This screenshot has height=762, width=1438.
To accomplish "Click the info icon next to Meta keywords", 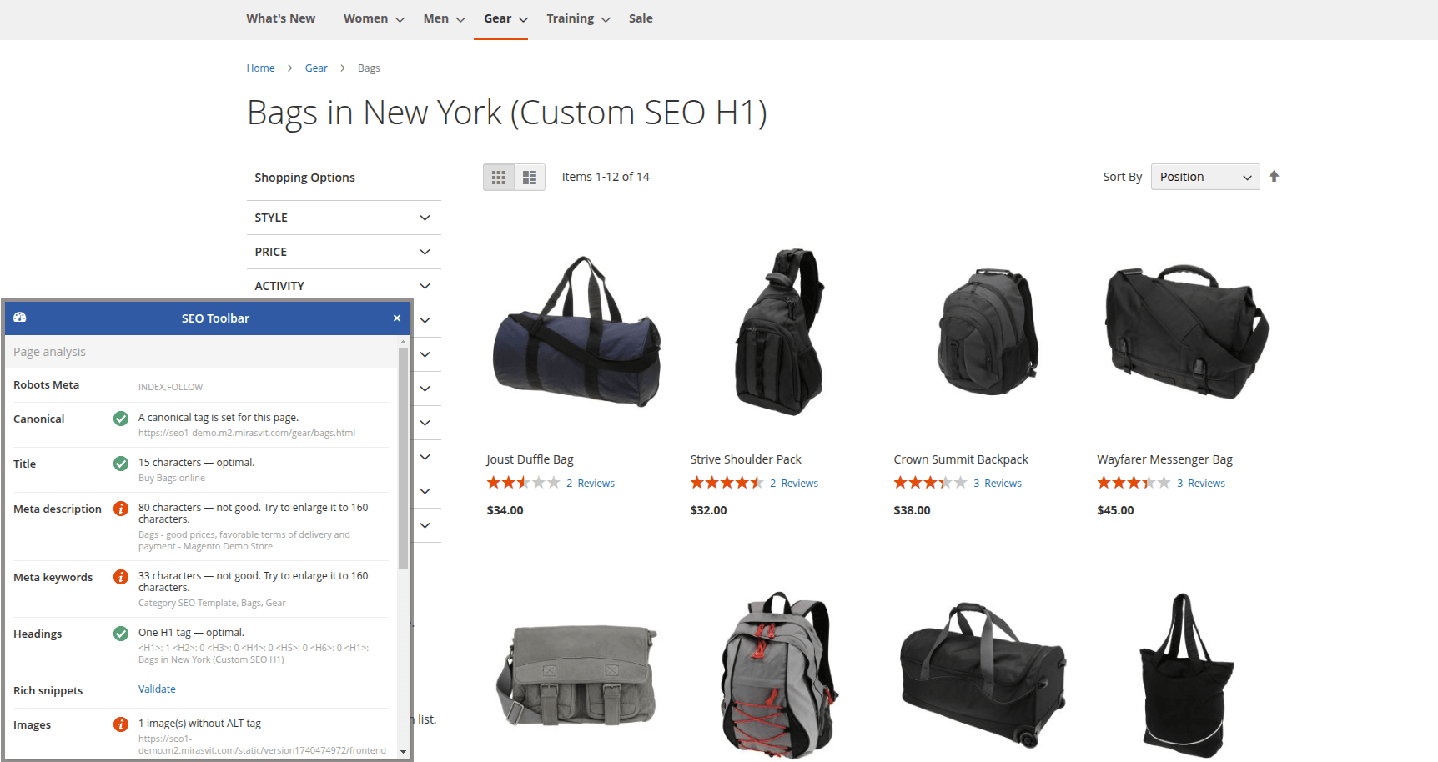I will click(x=120, y=576).
